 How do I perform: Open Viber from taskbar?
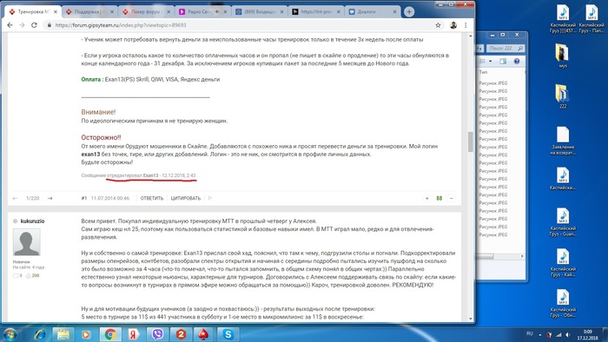click(x=157, y=334)
